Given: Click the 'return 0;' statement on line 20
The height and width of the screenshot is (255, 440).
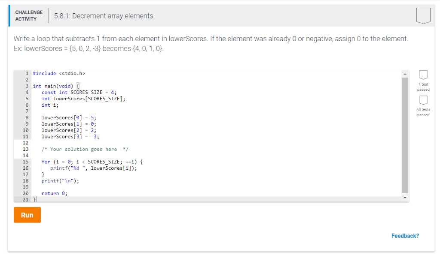Looking at the screenshot, I should coord(53,193).
